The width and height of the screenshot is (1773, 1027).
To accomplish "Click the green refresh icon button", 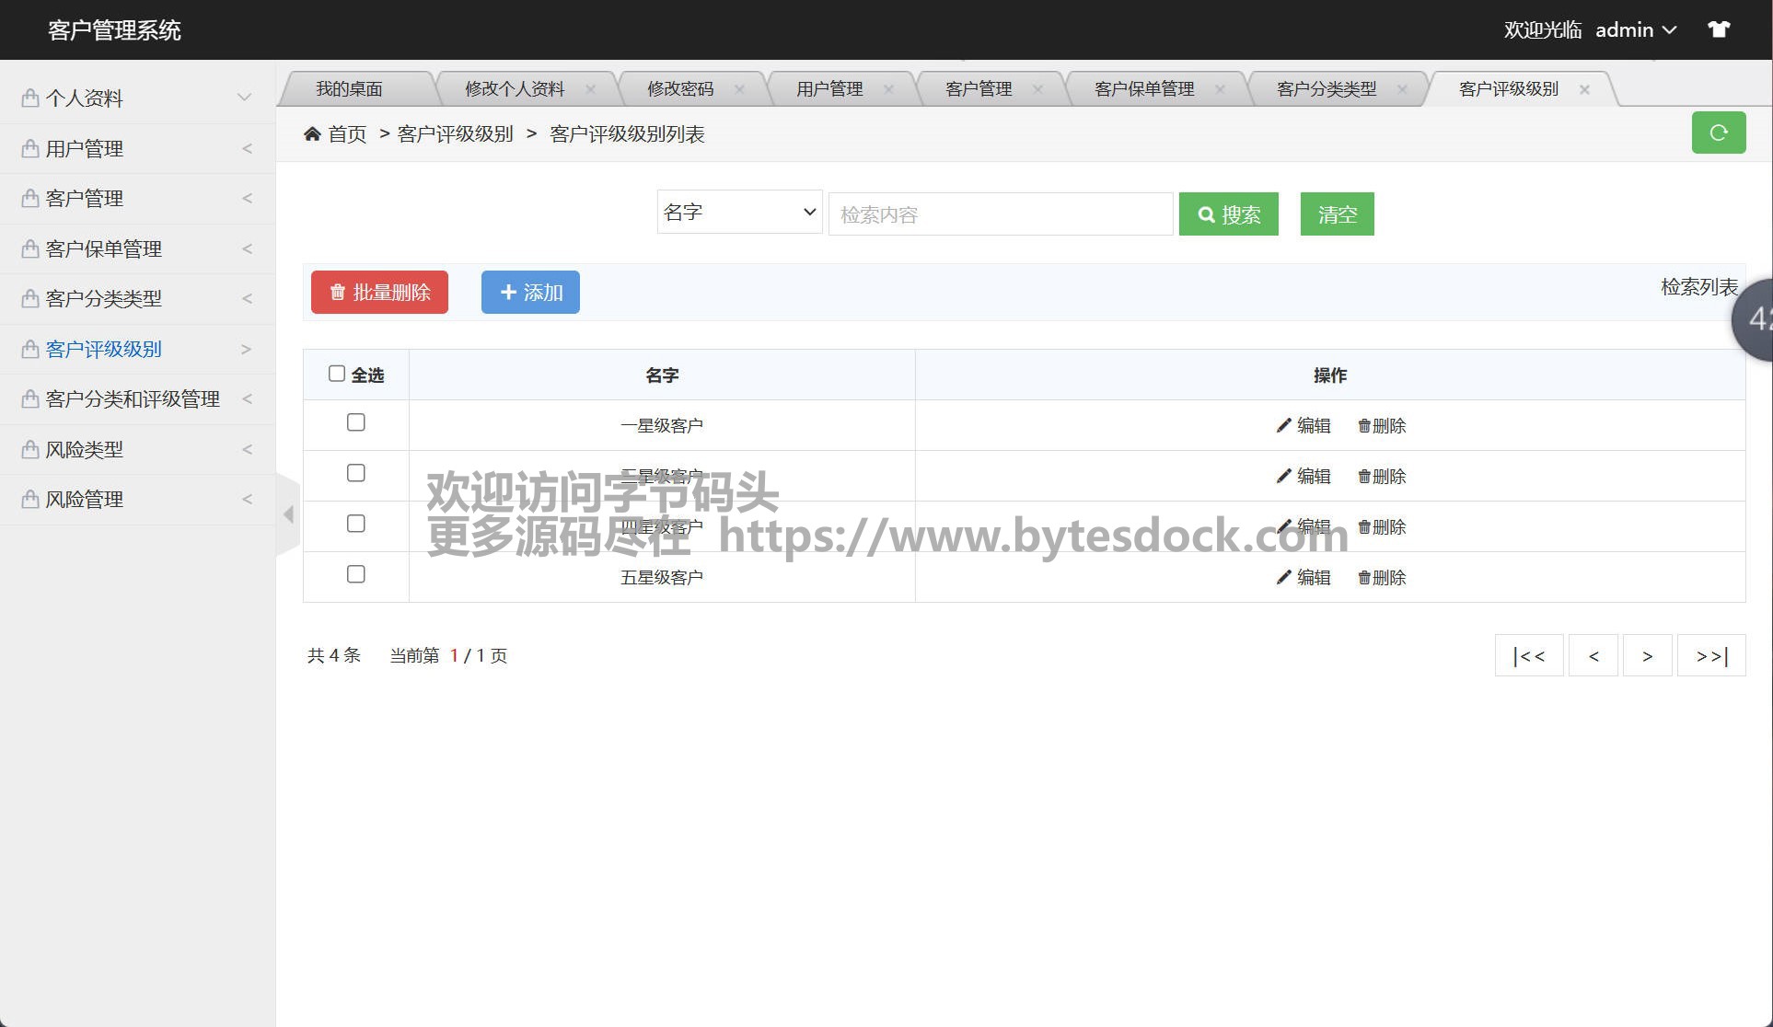I will (1718, 133).
